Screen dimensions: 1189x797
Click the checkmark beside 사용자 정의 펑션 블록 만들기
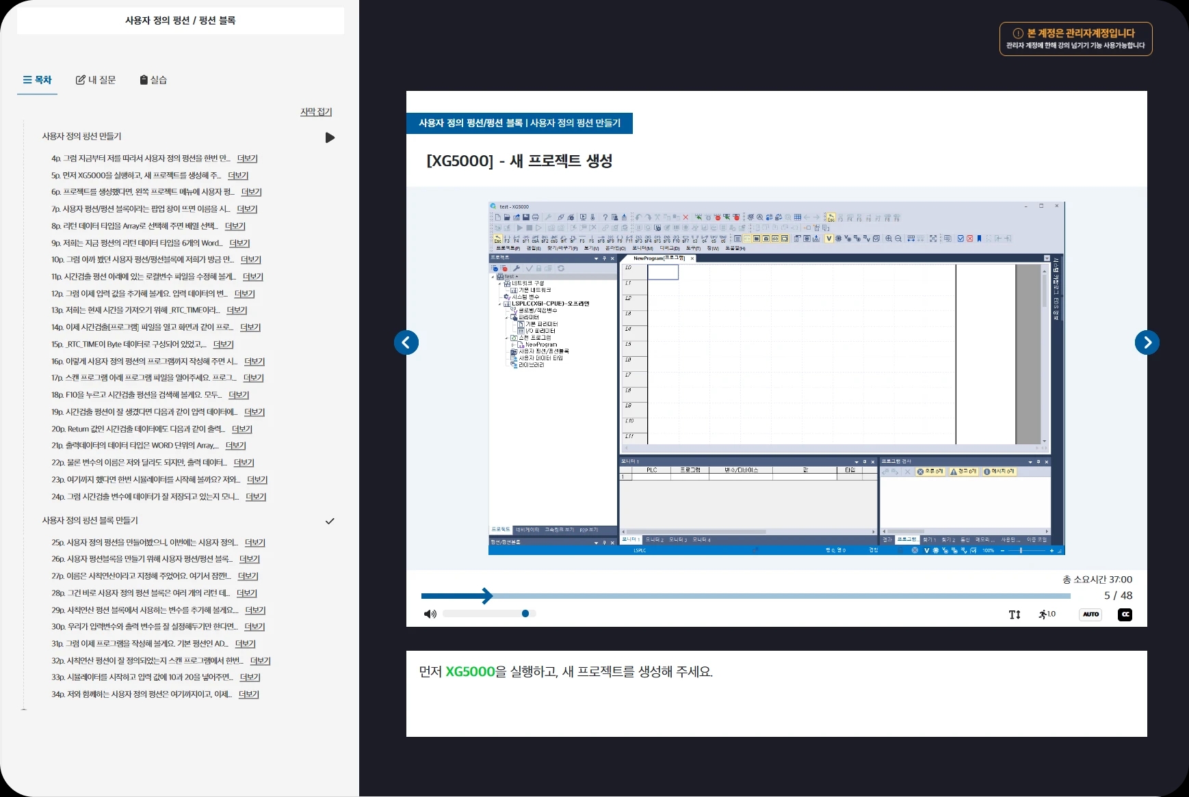(x=330, y=521)
